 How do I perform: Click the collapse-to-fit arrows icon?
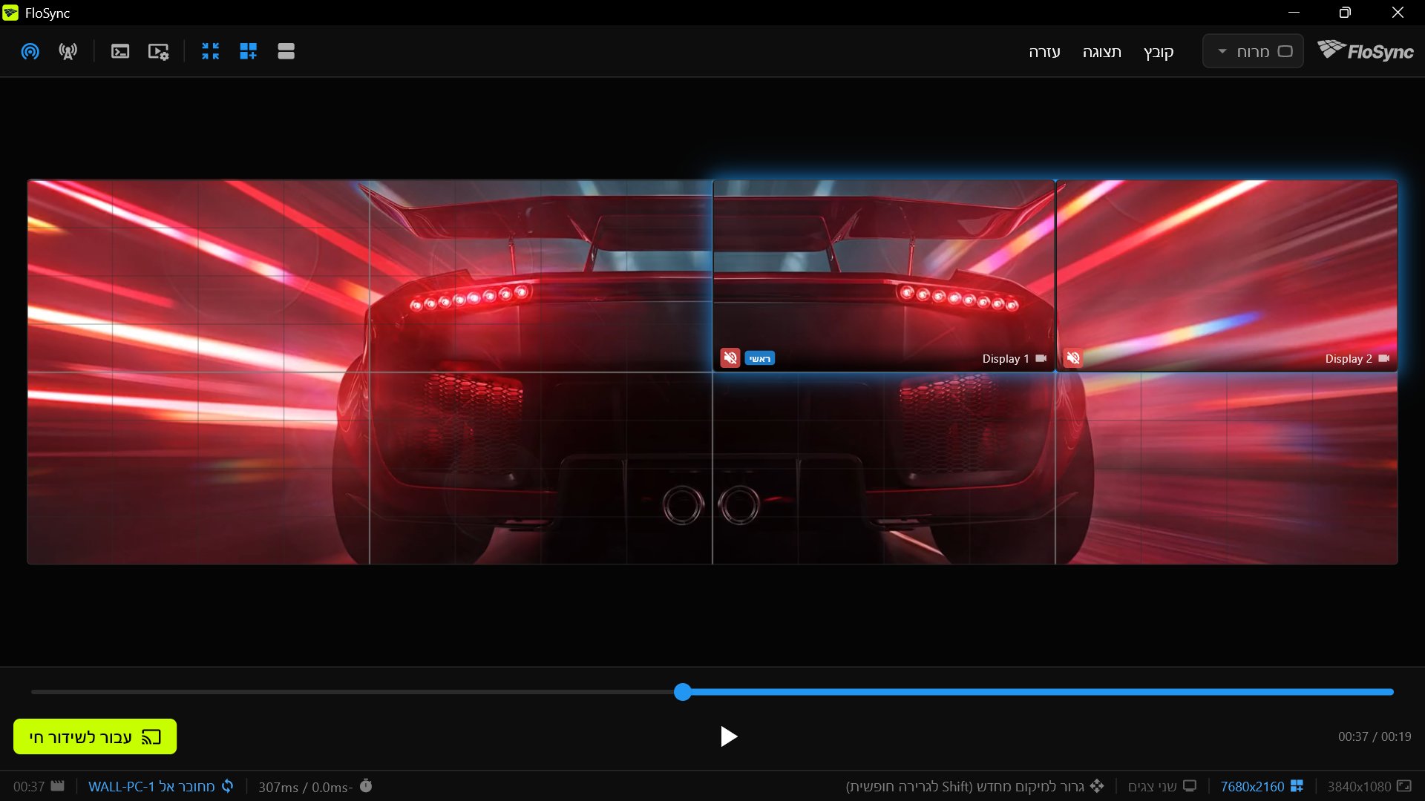[211, 51]
